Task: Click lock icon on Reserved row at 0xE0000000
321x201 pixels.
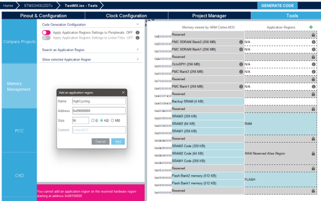Action: 313,35
